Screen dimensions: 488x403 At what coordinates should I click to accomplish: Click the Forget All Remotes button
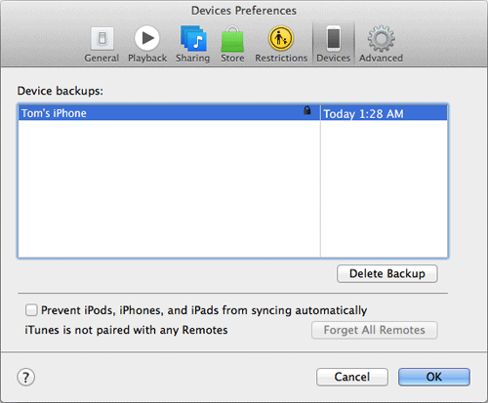click(374, 330)
